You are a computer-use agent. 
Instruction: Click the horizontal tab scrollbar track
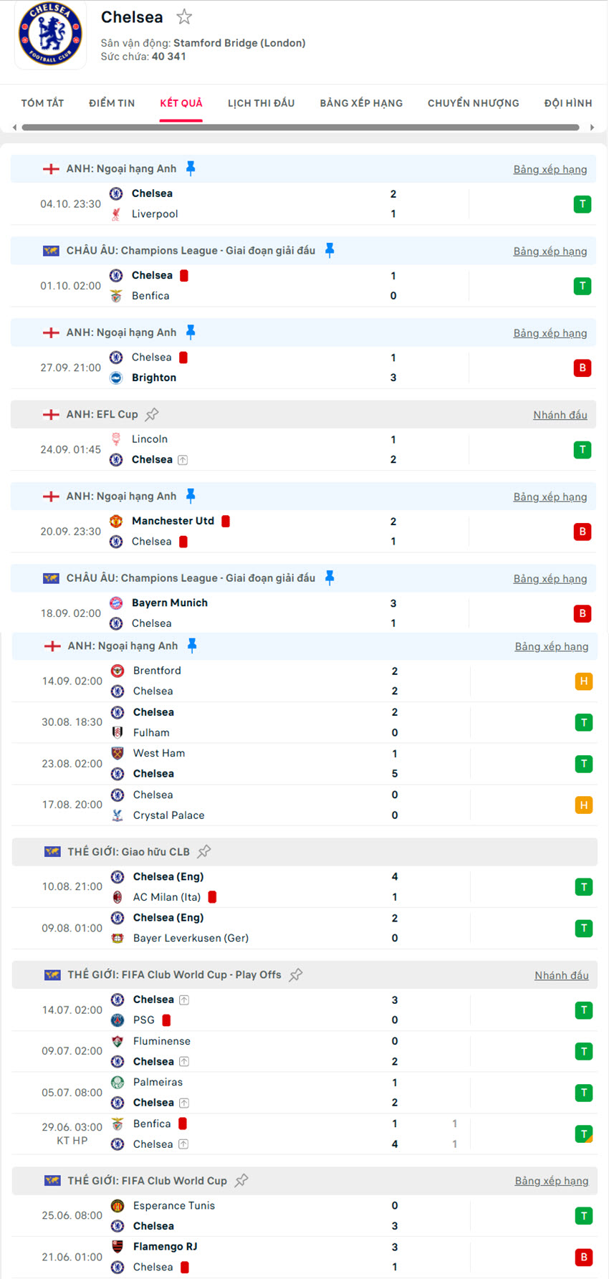tap(300, 128)
